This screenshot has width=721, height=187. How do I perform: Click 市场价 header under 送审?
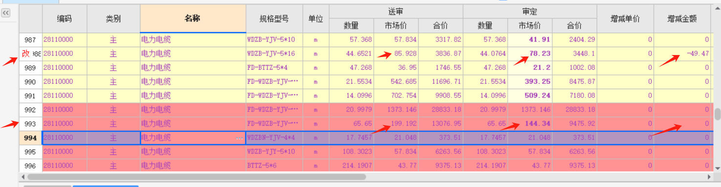tap(396, 25)
